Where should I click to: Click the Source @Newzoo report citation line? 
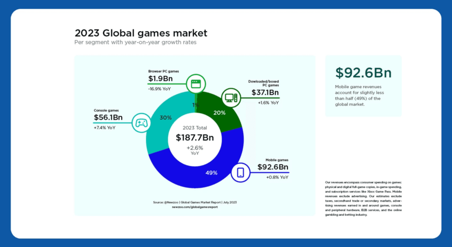(x=195, y=202)
